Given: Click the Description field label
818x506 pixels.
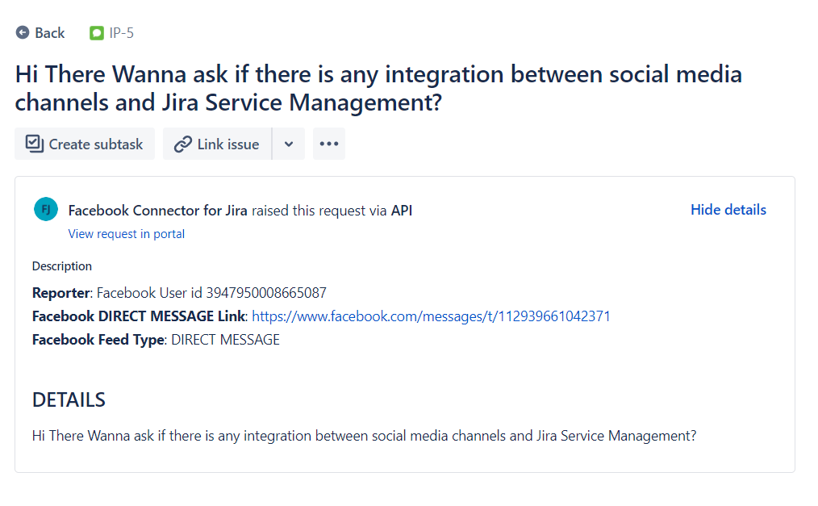Looking at the screenshot, I should 62,266.
